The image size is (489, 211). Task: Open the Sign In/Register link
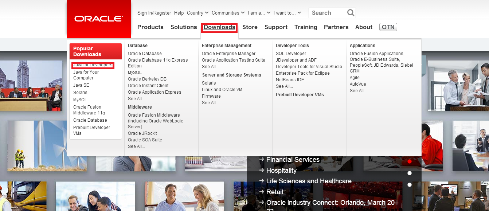154,13
